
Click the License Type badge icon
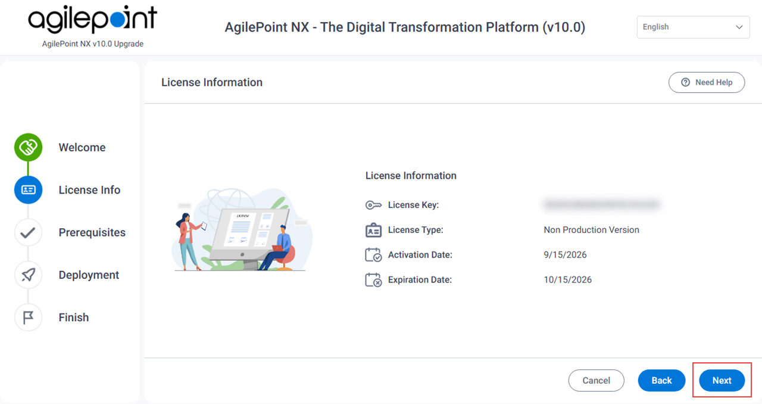click(x=373, y=230)
